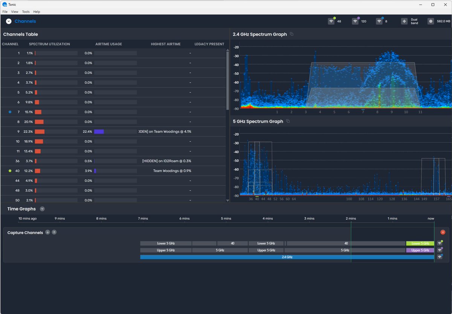
Task: Click the '2 mins' timeline marker
Action: (x=351, y=218)
